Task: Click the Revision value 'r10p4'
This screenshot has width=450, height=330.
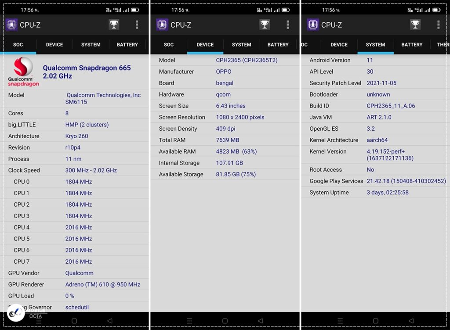Action: (x=73, y=147)
